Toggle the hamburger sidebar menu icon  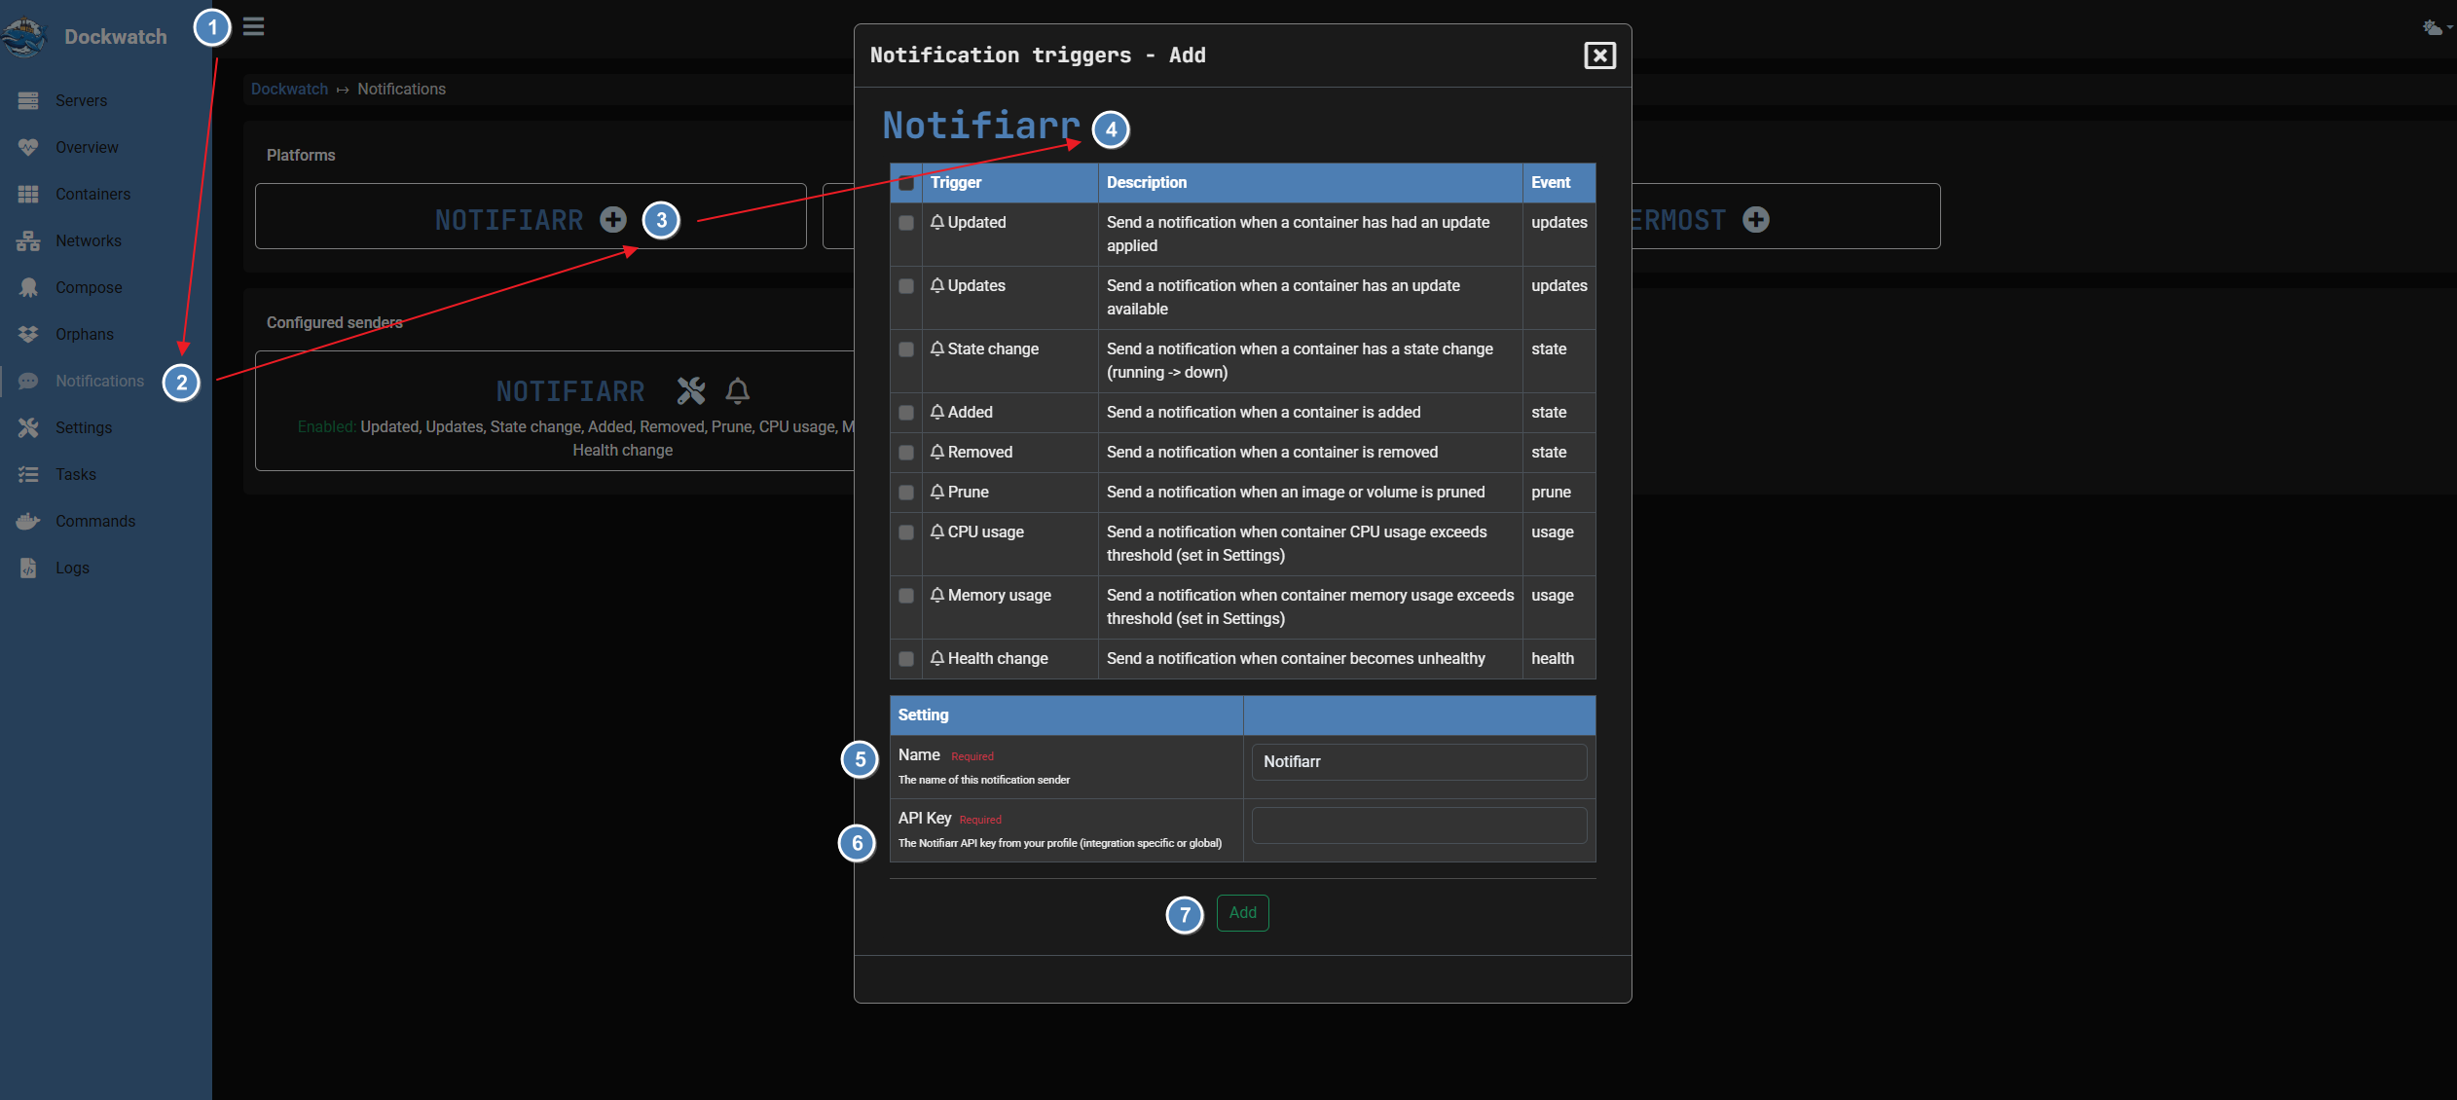[254, 26]
